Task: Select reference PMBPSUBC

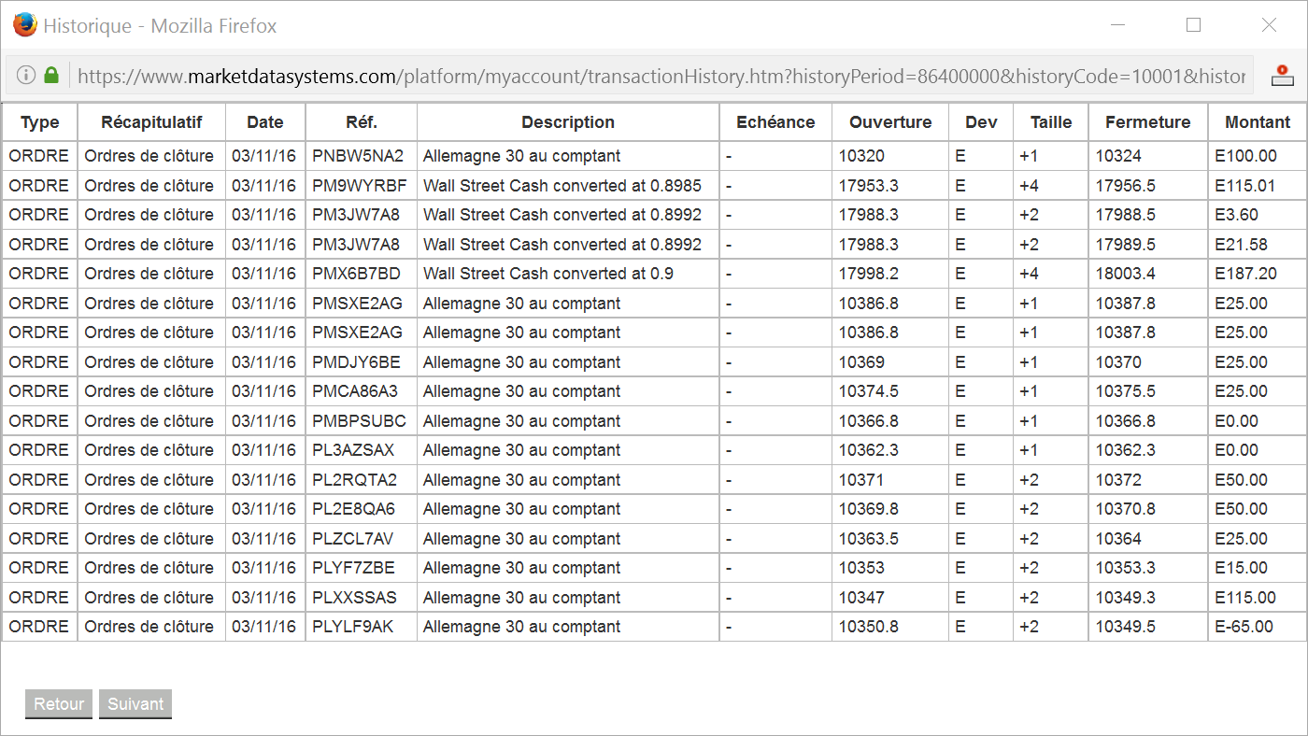Action: tap(360, 421)
